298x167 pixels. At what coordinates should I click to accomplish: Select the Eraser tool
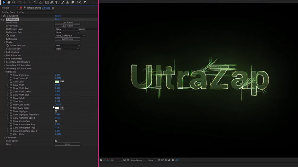click(x=73, y=2)
